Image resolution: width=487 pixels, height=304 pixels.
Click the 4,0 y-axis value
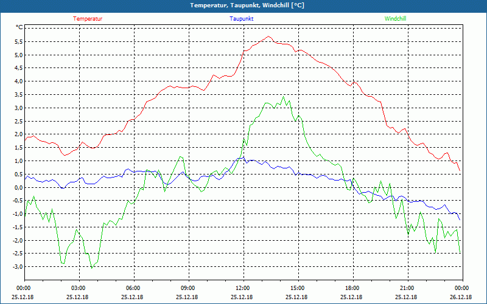point(19,81)
